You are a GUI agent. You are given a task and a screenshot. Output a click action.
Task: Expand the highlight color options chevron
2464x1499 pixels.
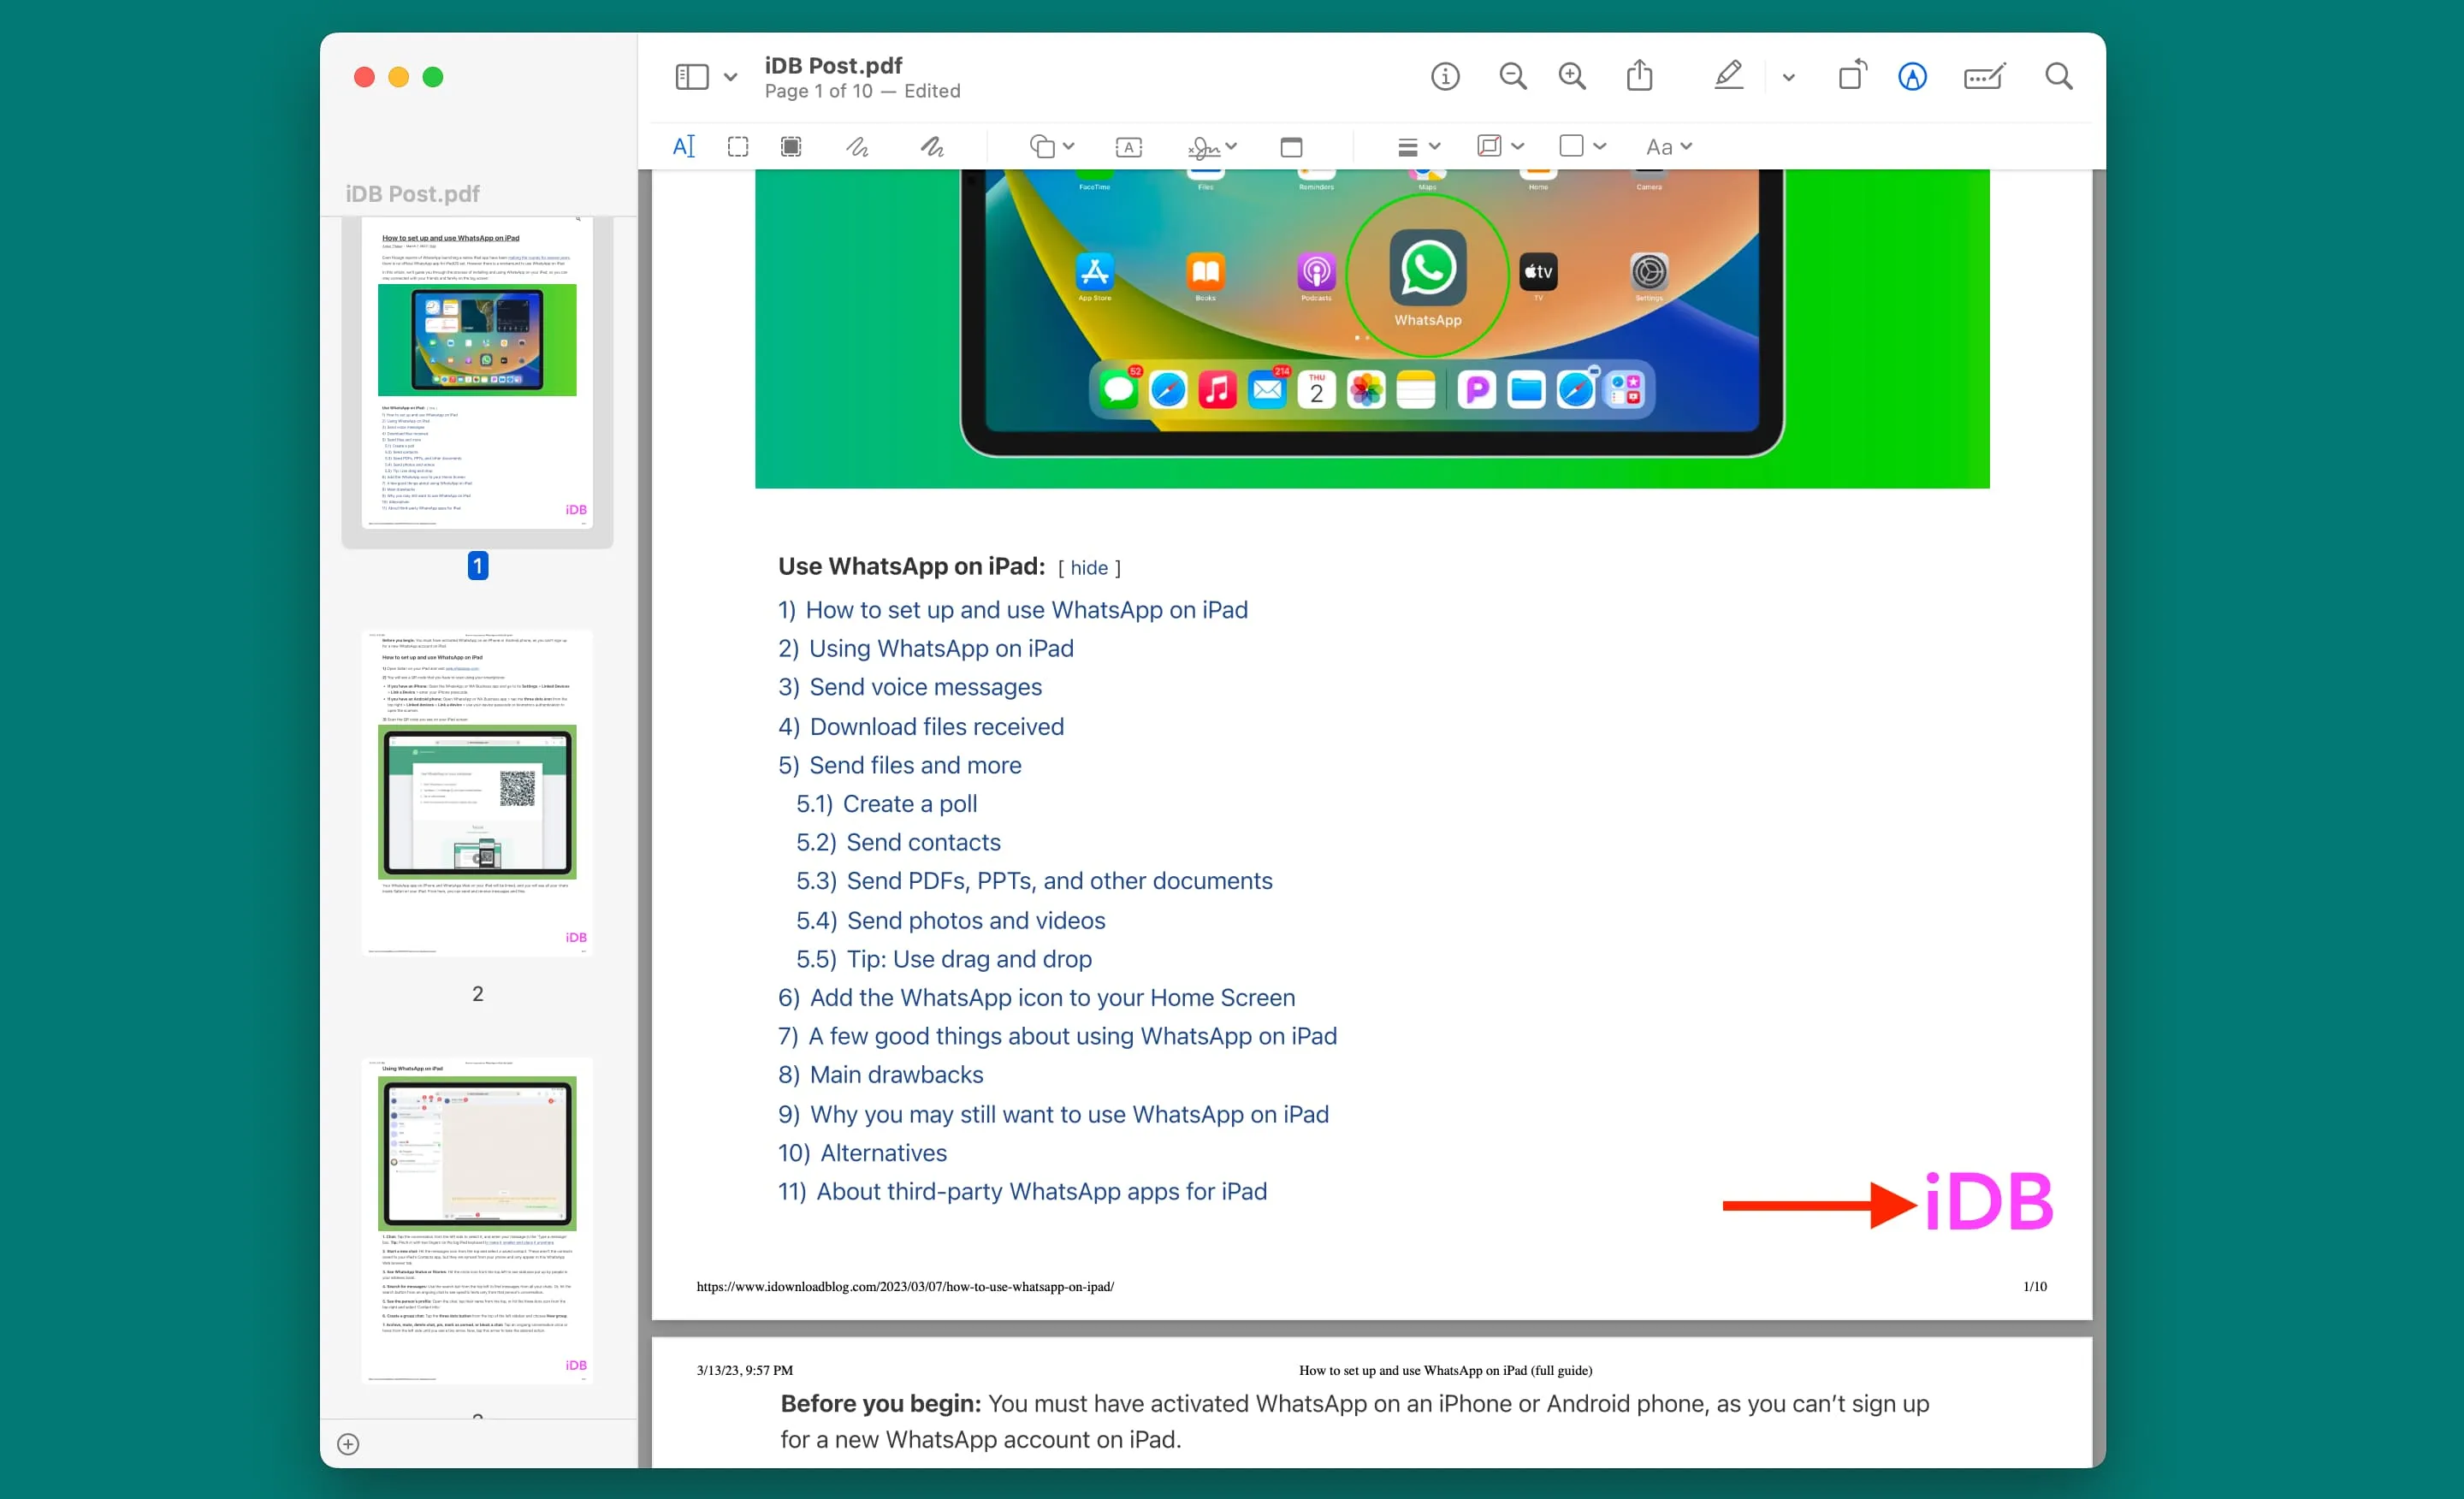pos(1788,77)
